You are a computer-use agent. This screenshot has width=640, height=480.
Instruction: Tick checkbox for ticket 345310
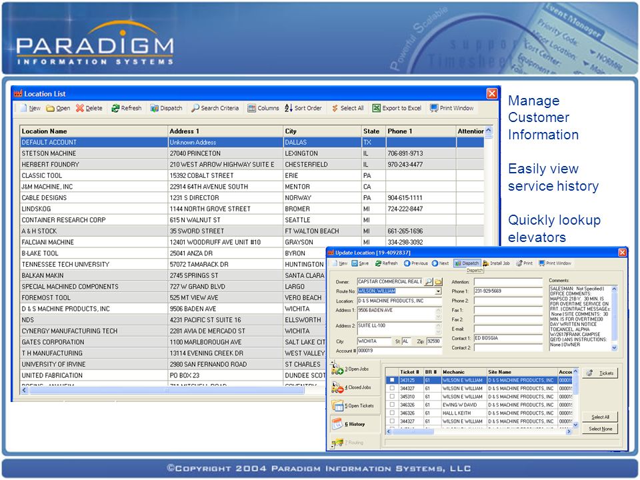(392, 396)
